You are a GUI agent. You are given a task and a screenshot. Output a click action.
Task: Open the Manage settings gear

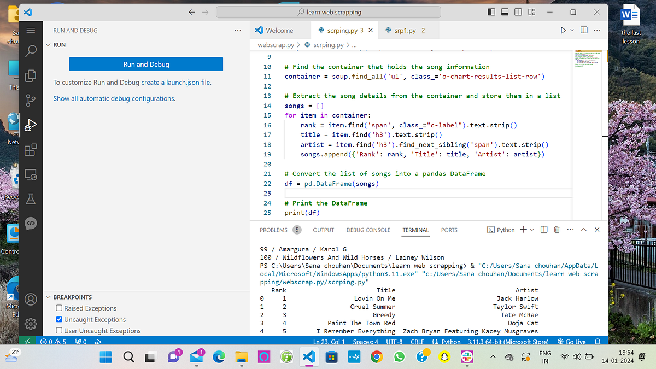click(x=31, y=324)
